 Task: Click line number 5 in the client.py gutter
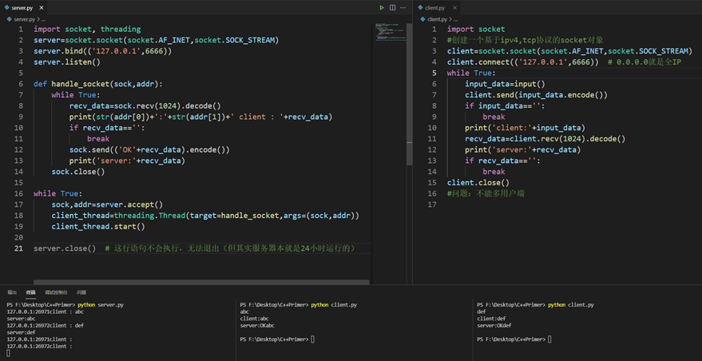(x=434, y=73)
